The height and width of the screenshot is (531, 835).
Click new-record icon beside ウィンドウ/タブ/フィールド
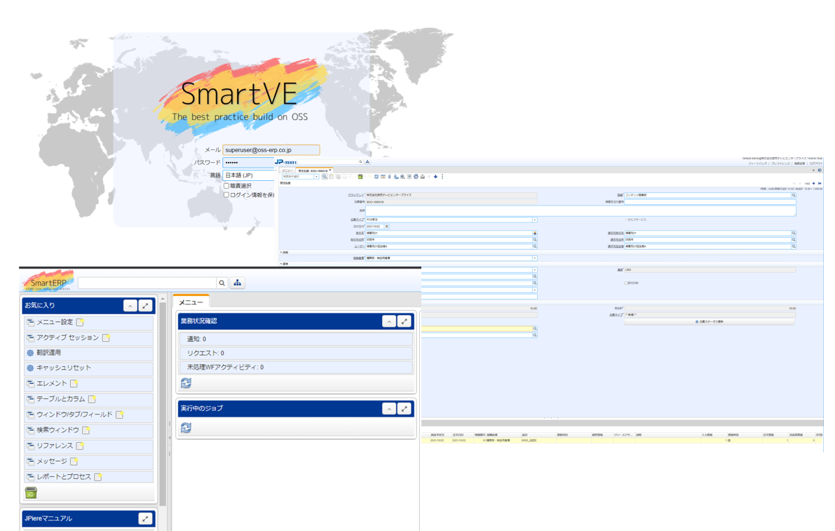point(120,415)
